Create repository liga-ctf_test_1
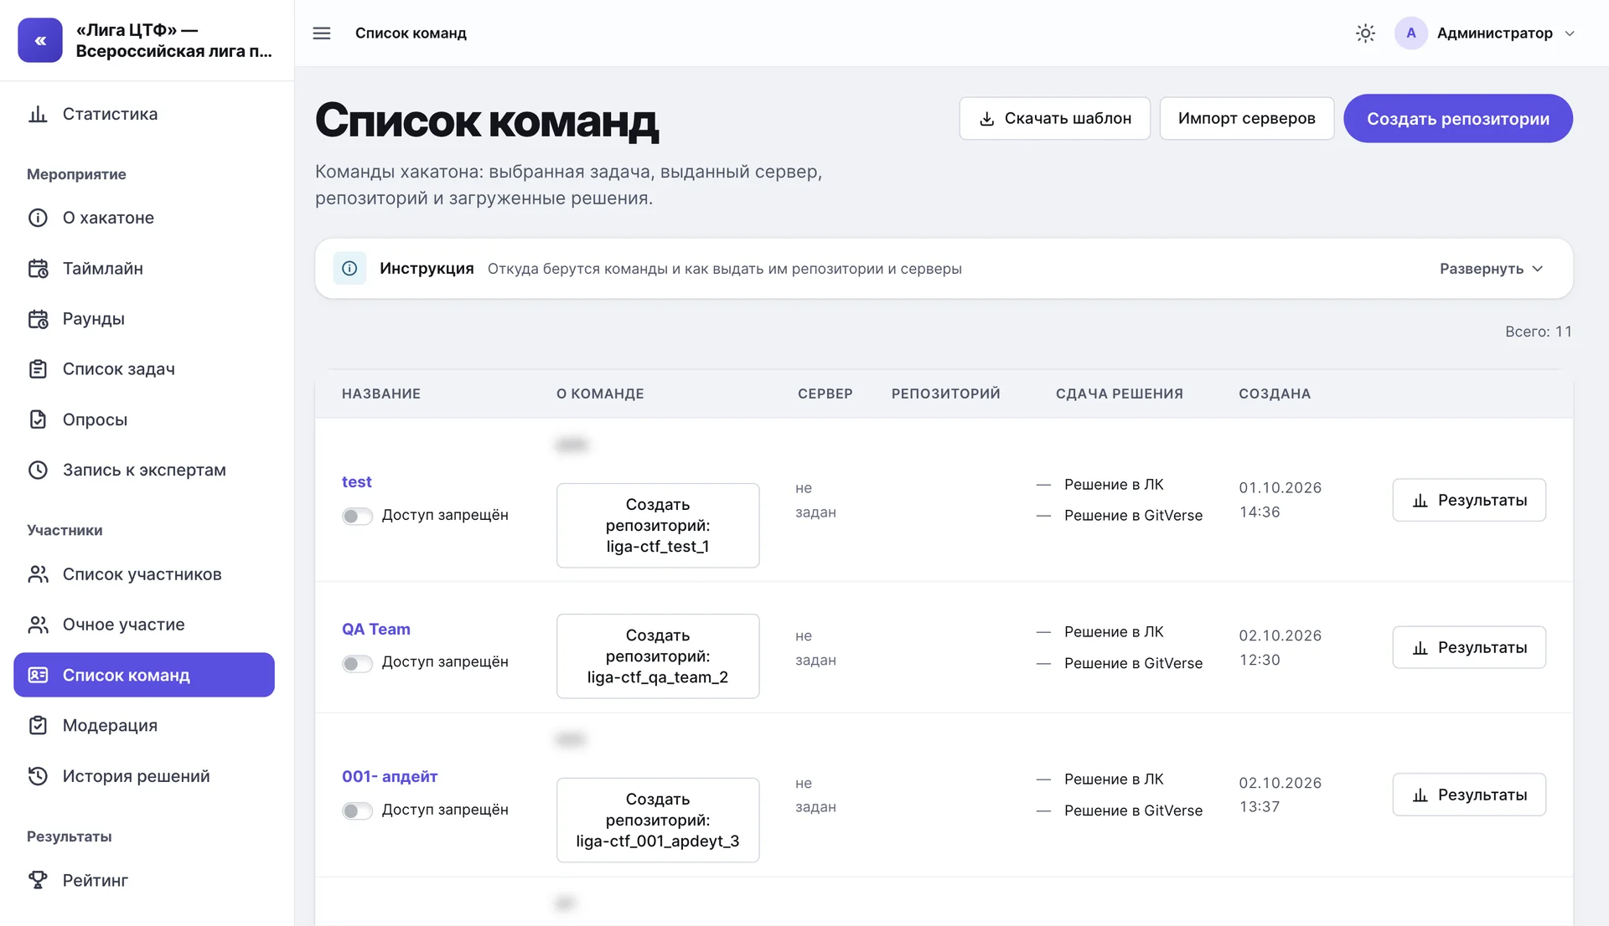 658,525
